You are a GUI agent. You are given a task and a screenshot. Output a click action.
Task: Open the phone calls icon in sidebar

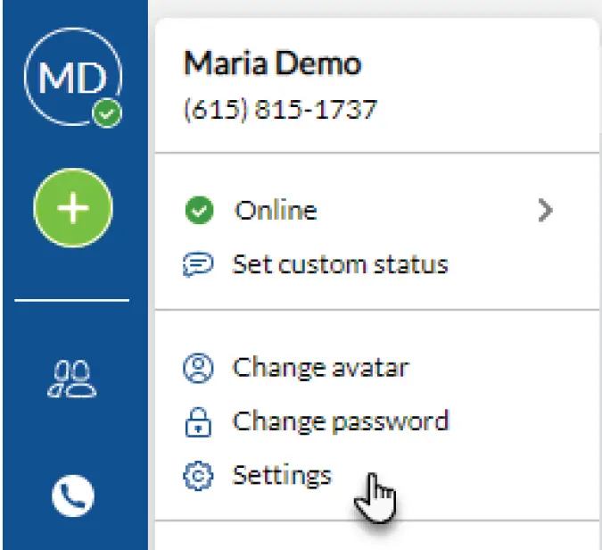click(x=73, y=496)
